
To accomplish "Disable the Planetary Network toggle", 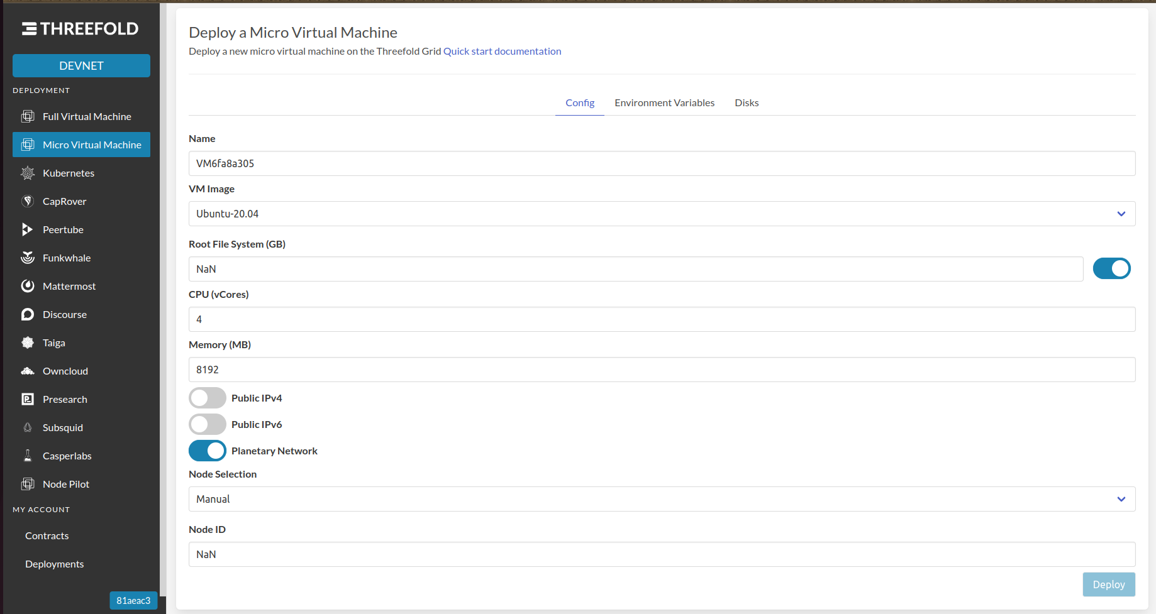I will [208, 451].
